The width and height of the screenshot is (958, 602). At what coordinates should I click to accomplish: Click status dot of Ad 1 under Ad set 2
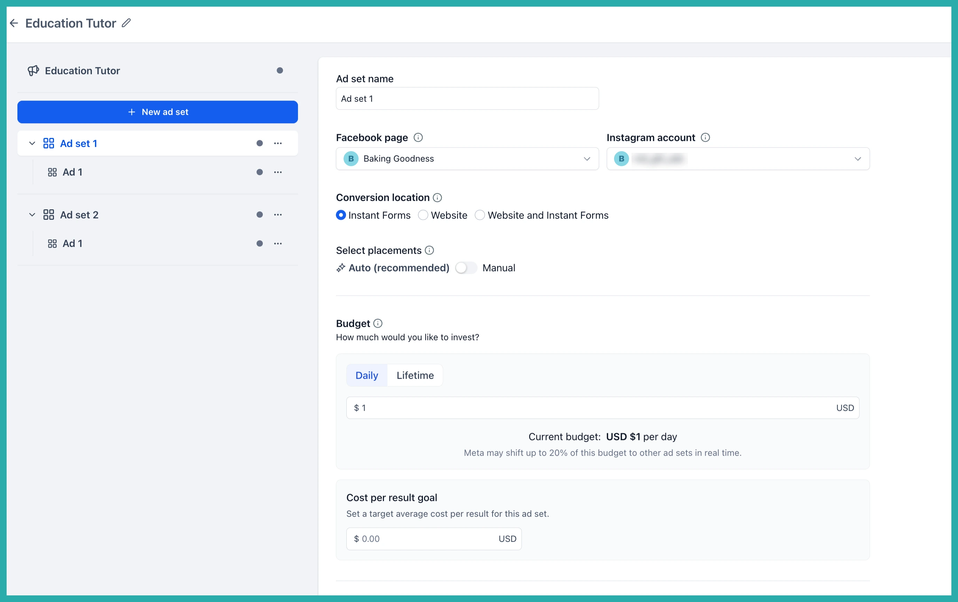pos(259,243)
